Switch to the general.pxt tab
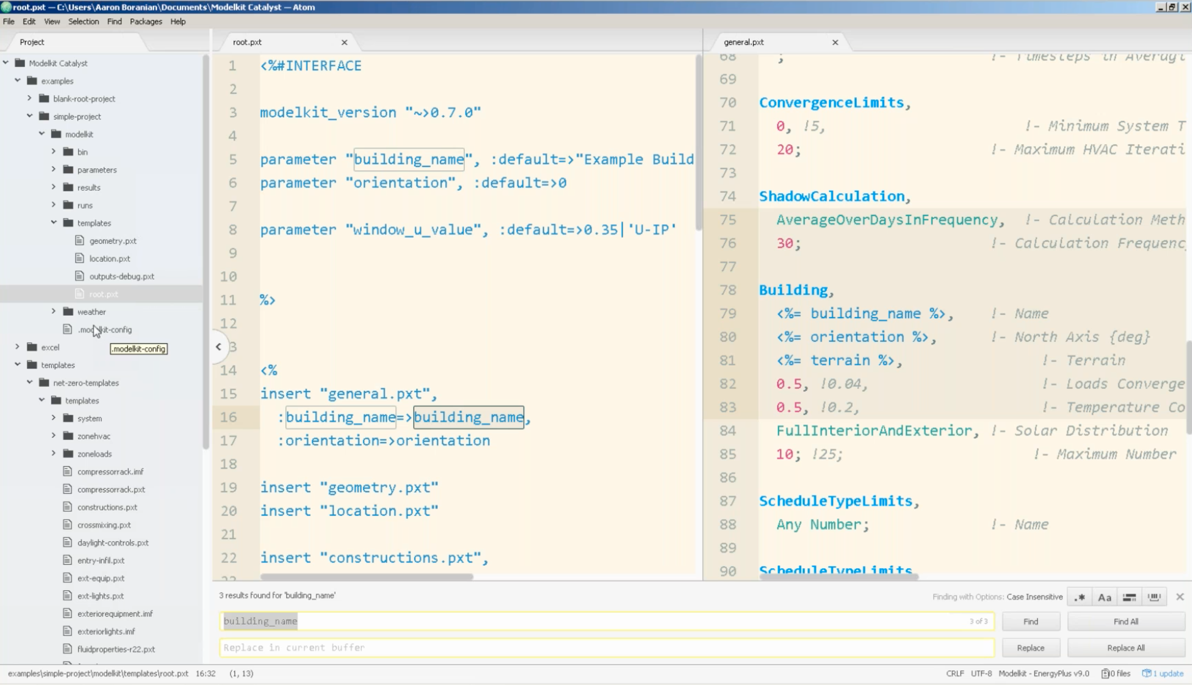Viewport: 1192px width, 685px height. tap(744, 42)
